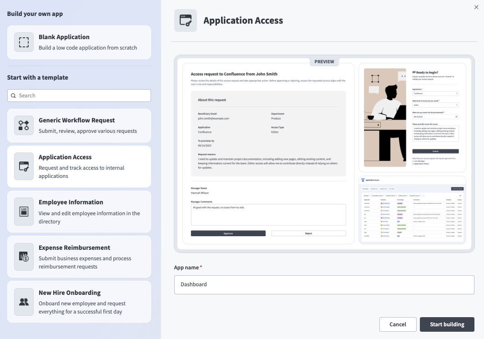Click the Generic Workflow Request icon
Image resolution: width=484 pixels, height=339 pixels.
coord(24,126)
